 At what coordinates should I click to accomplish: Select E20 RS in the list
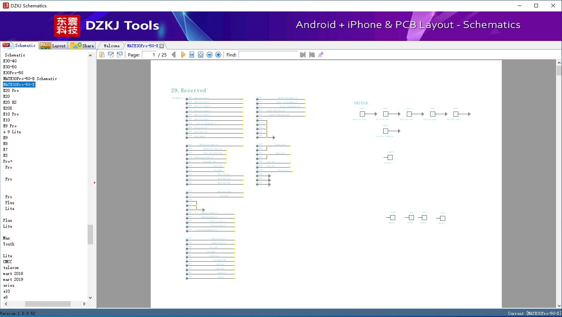tap(10, 102)
